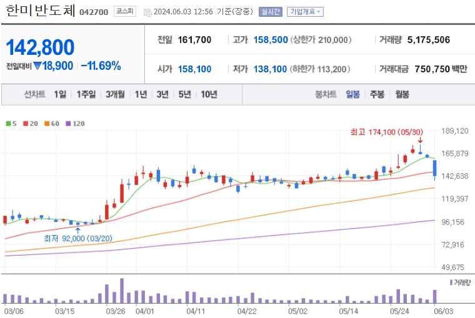This screenshot has width=475, height=318.
Task: Click the lower limit 하한가 113,200 text
Action: click(320, 69)
